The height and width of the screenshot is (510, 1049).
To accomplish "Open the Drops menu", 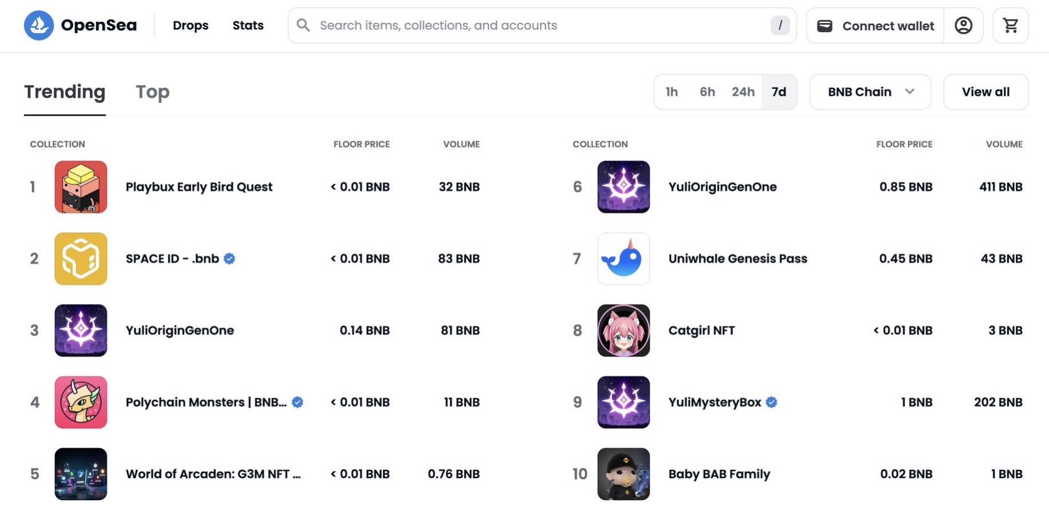I will pos(191,25).
